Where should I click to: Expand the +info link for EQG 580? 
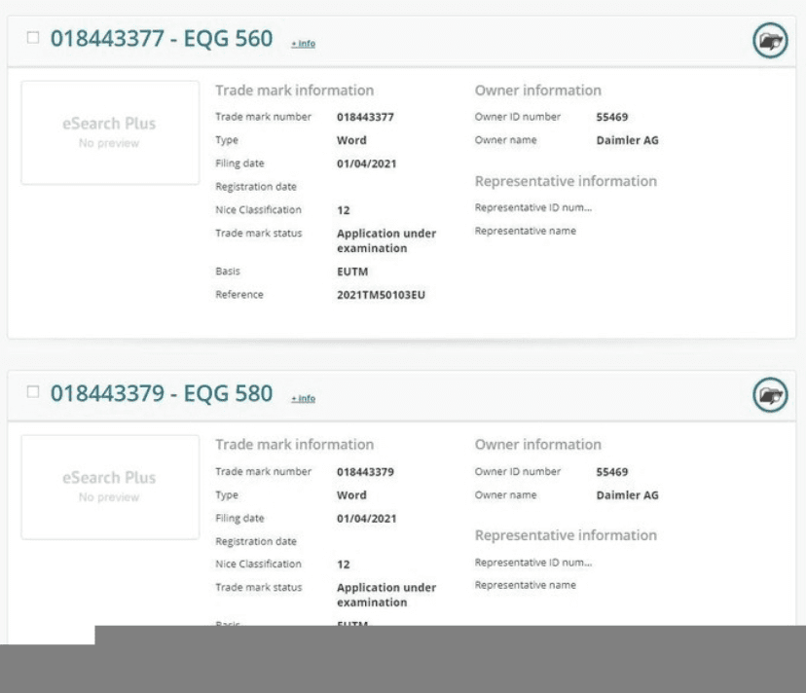coord(303,398)
